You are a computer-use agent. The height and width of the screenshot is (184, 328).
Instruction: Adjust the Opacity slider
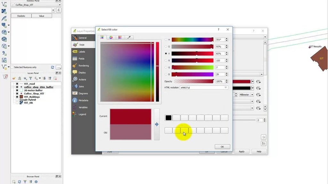(194, 81)
